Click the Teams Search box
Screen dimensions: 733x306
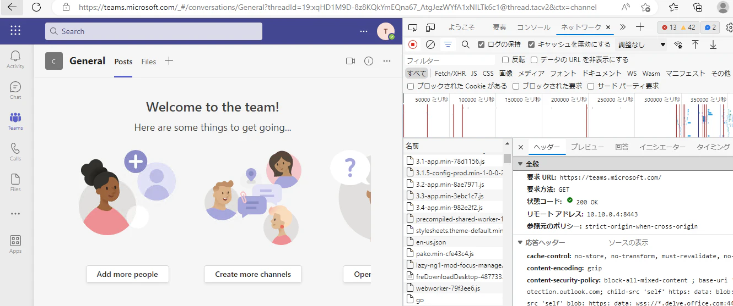[154, 31]
